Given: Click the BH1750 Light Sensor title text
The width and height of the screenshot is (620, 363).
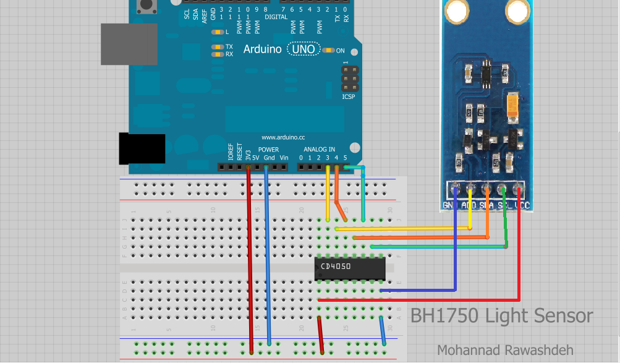Looking at the screenshot, I should tap(501, 316).
